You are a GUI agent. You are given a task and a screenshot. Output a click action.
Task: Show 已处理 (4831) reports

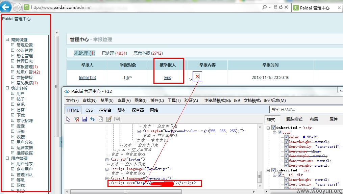pos(115,53)
